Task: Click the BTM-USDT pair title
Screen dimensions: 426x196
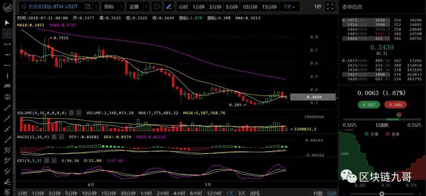Action: (53, 7)
